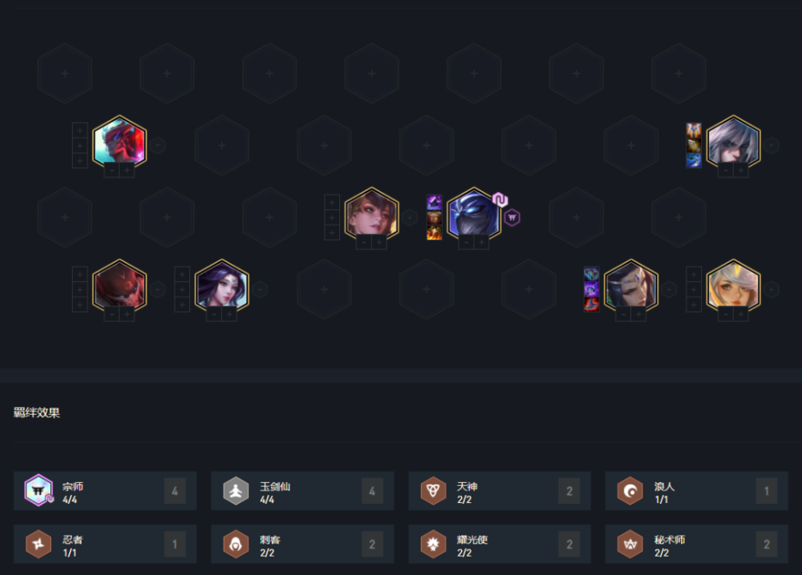Image resolution: width=802 pixels, height=575 pixels.
Task: Click top equipped item on white-haired champion
Action: [x=694, y=130]
